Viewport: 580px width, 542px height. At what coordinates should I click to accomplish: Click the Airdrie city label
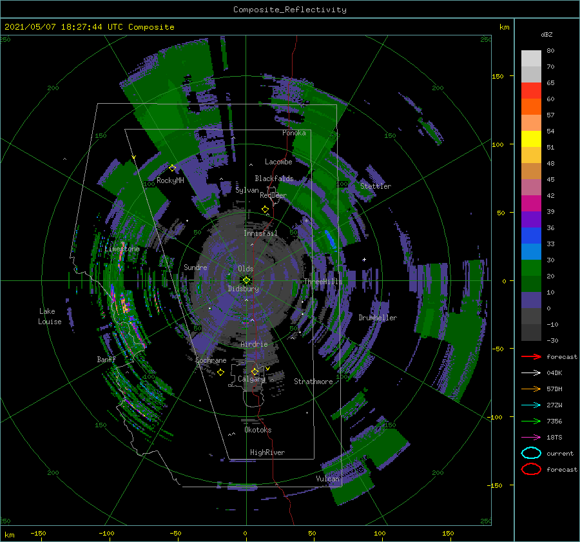254,344
